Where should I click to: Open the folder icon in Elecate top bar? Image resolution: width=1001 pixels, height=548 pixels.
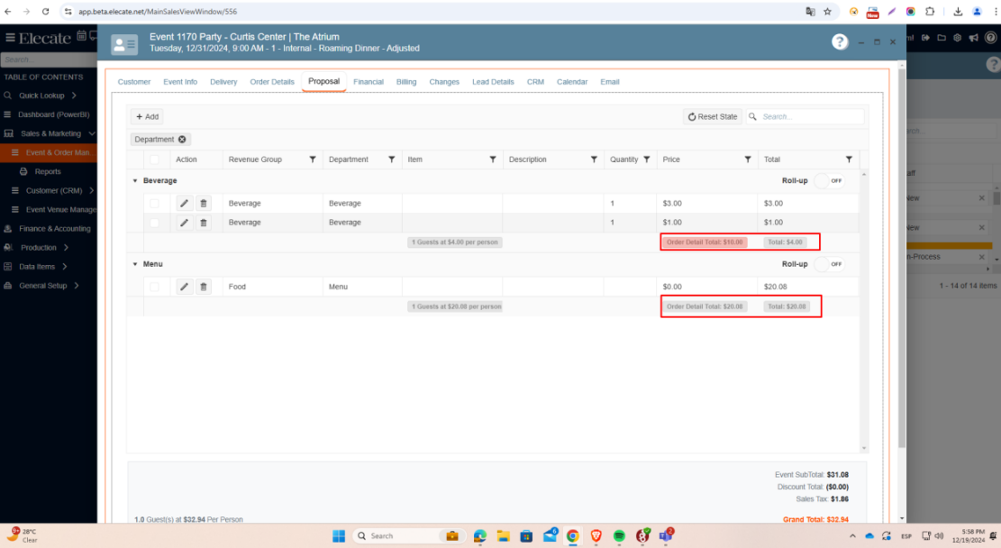point(942,38)
